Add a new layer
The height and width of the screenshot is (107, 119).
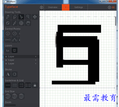click(x=8, y=50)
